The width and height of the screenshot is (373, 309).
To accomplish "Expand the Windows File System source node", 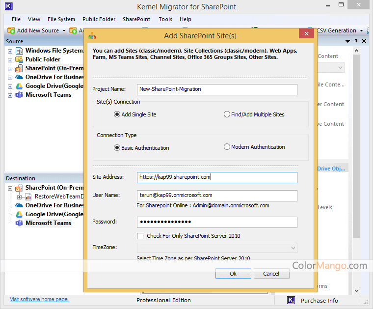I will tap(10, 51).
